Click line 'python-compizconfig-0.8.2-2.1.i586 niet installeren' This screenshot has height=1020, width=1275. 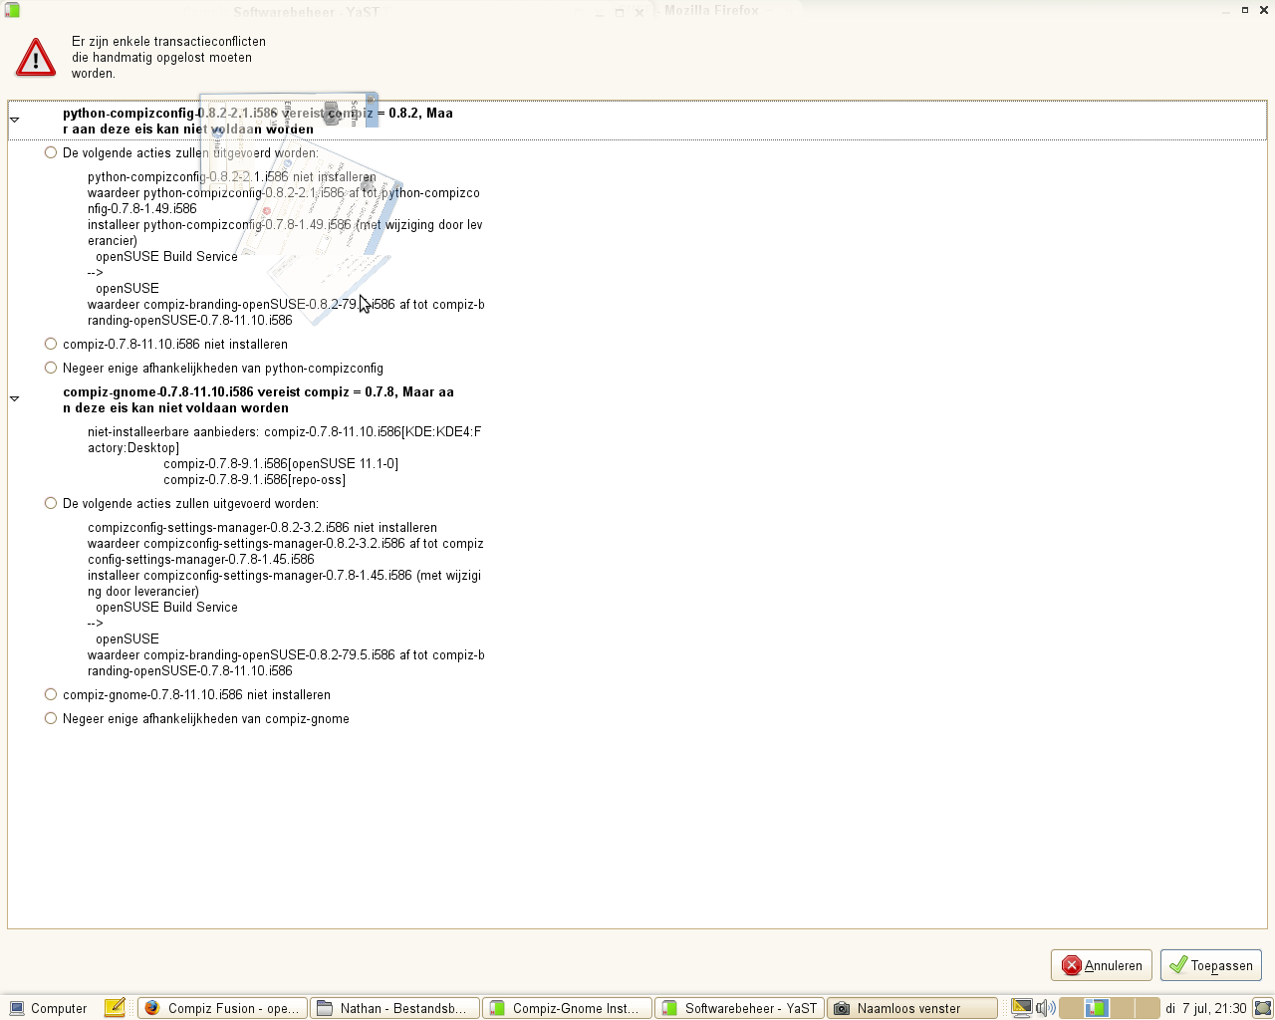point(232,176)
